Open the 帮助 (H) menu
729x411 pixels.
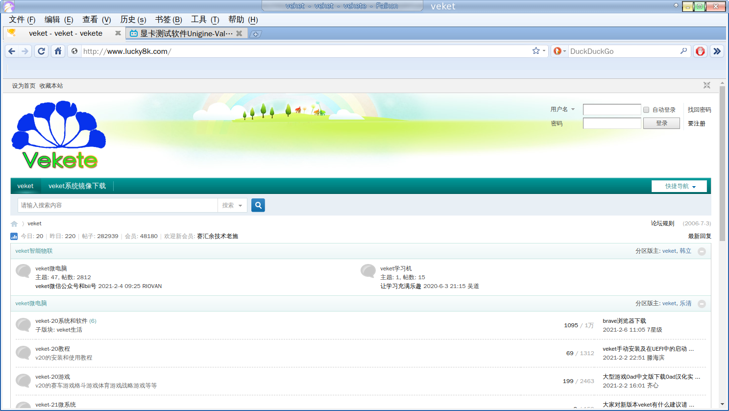coord(243,20)
